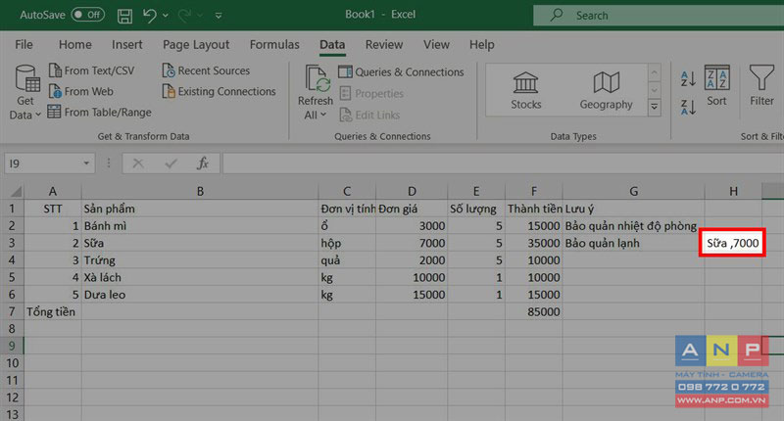
Task: Load data From Table/Range
Action: [99, 113]
